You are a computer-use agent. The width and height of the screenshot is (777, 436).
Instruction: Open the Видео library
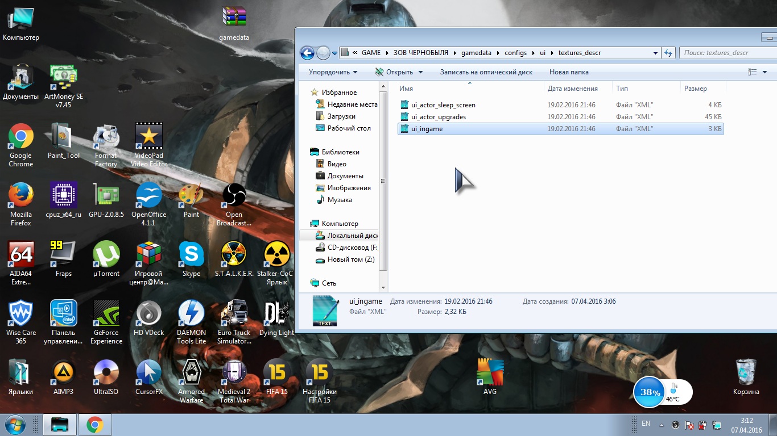point(336,164)
